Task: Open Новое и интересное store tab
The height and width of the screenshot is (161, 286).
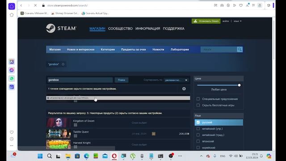Action: [80, 50]
